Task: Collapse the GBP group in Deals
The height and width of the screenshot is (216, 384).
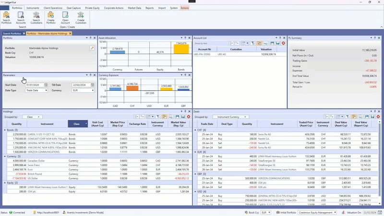Action: pyautogui.click(x=195, y=174)
